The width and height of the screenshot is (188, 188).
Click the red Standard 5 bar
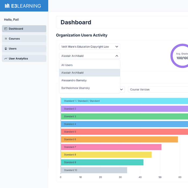(124, 132)
